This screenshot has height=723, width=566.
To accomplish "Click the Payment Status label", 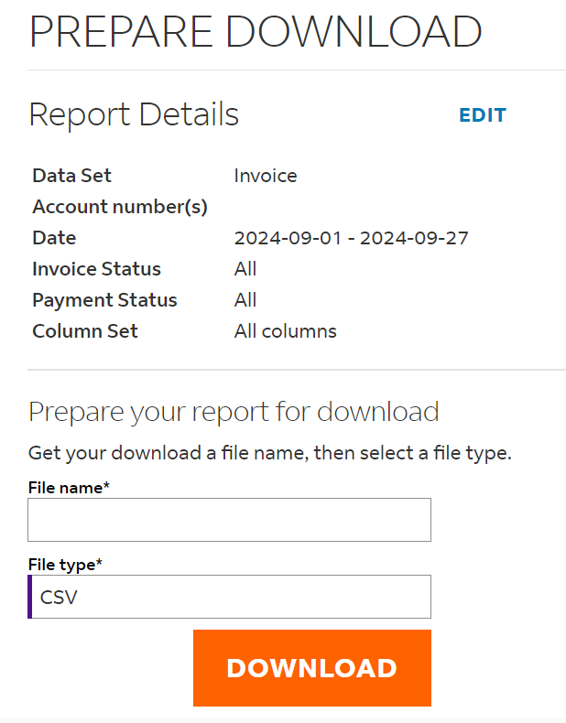I will click(104, 300).
